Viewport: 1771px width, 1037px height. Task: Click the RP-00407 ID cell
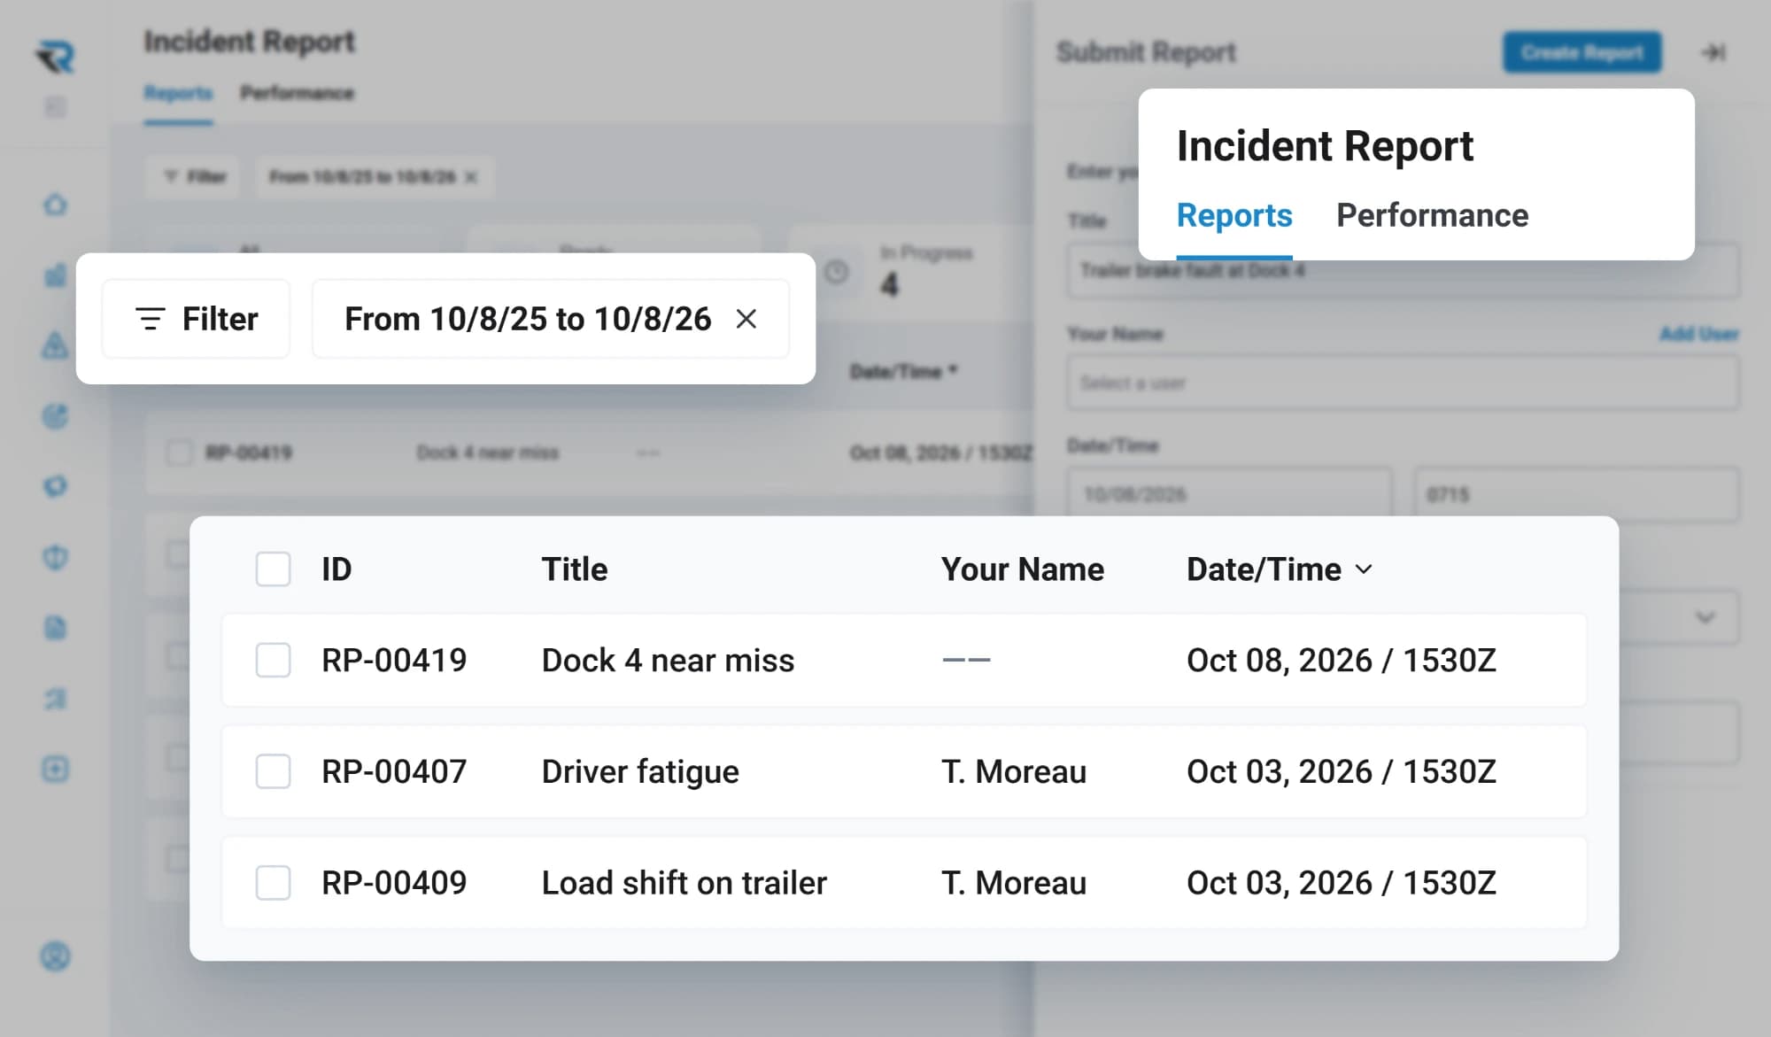(x=394, y=771)
